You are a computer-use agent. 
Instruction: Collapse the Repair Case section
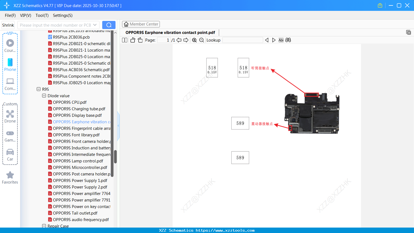coord(44,226)
